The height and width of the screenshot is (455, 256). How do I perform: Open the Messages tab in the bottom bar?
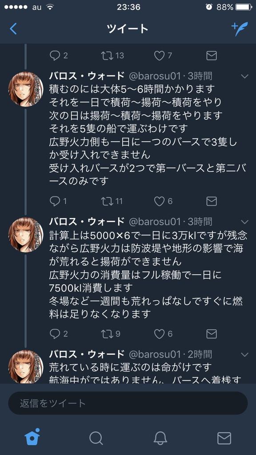pos(224,438)
